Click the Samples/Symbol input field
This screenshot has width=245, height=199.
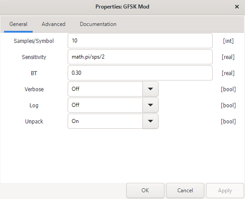(x=140, y=41)
